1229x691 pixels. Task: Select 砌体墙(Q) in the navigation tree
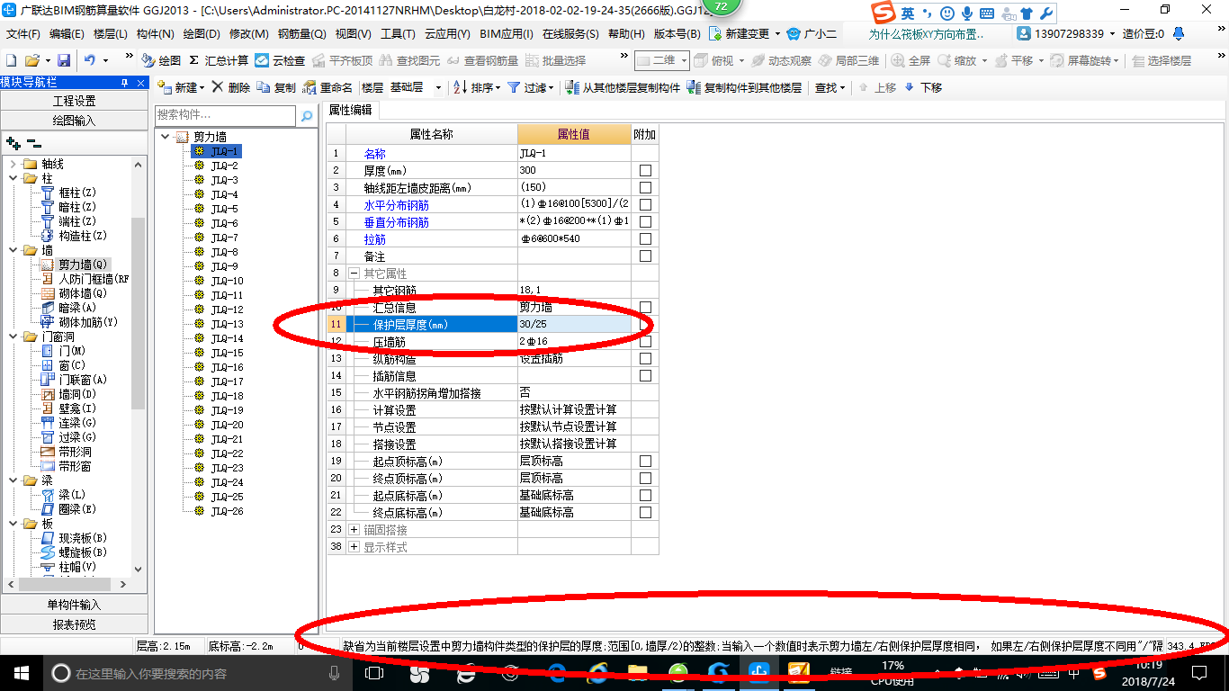(x=74, y=293)
